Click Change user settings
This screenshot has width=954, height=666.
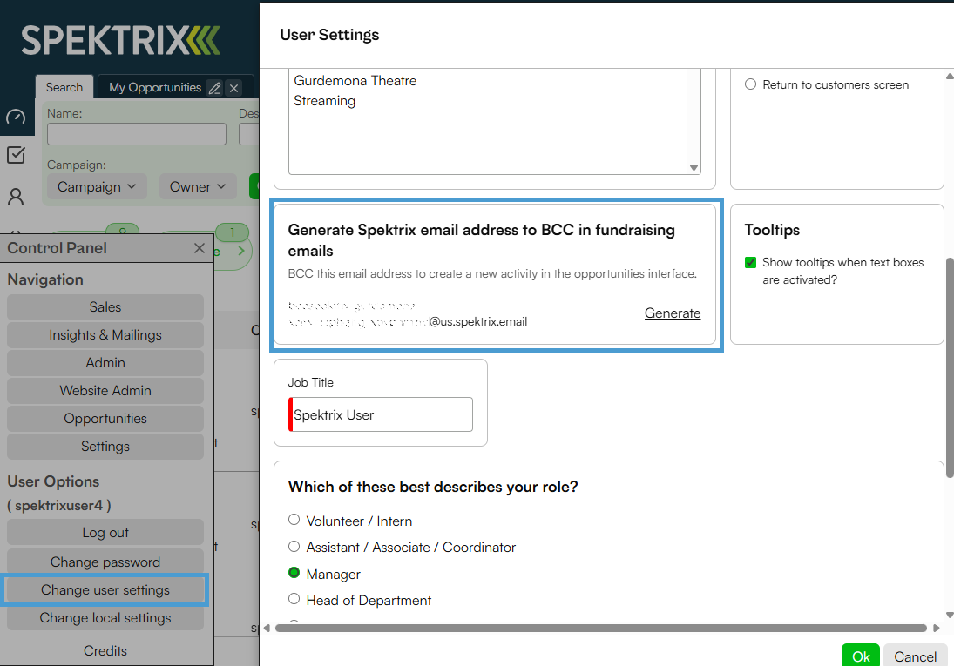point(105,590)
